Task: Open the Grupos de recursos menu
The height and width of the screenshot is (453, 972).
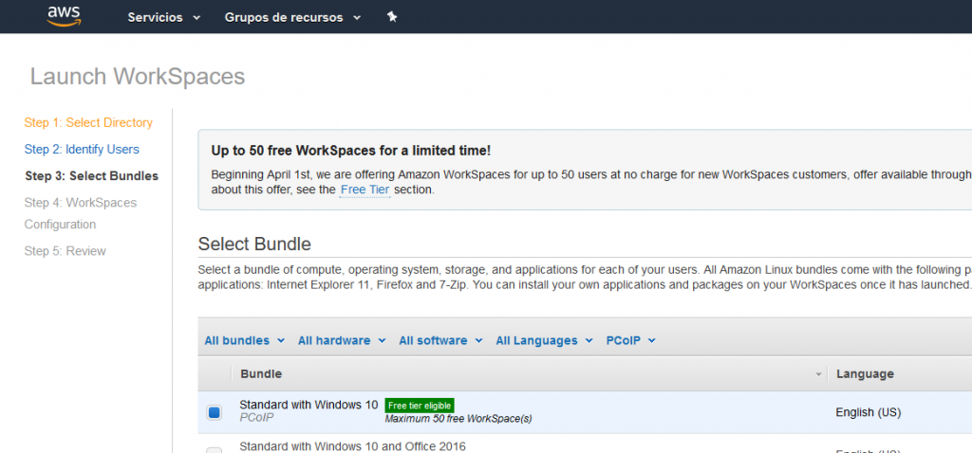Action: [292, 17]
